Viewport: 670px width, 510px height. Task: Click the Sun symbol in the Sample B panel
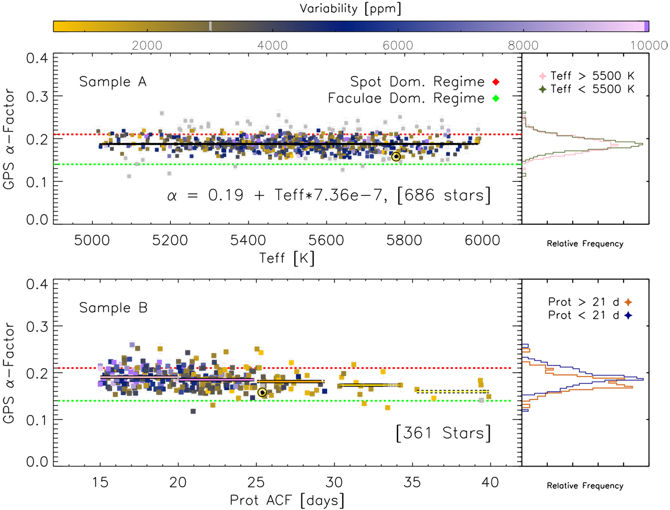click(262, 393)
